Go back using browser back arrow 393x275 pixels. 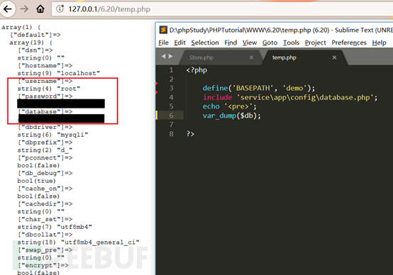[x=8, y=9]
